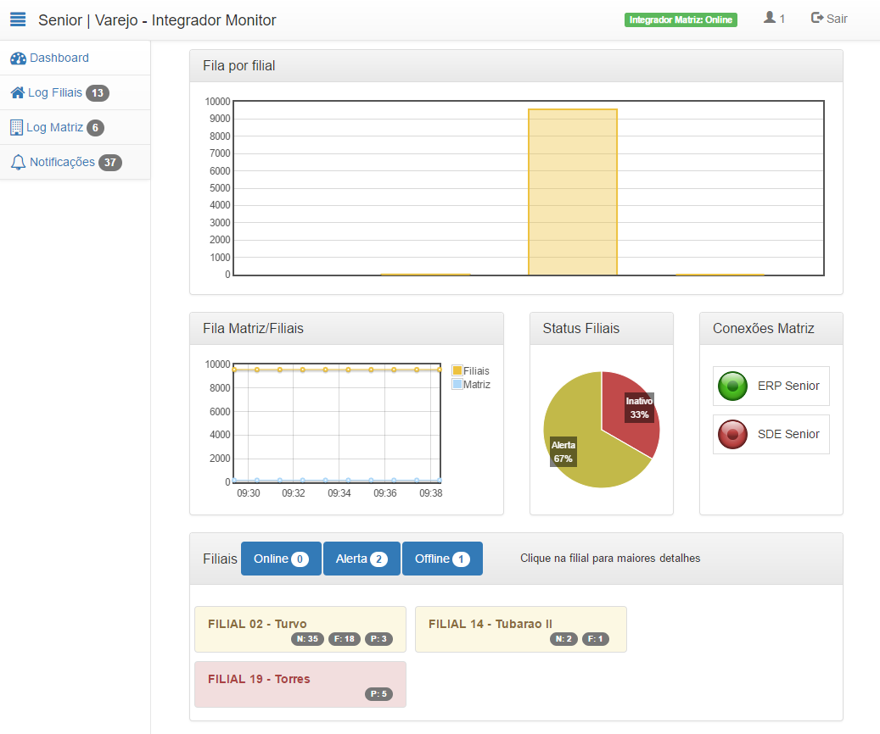The image size is (880, 734).
Task: Click the Log Filiais house icon
Action: 18,92
